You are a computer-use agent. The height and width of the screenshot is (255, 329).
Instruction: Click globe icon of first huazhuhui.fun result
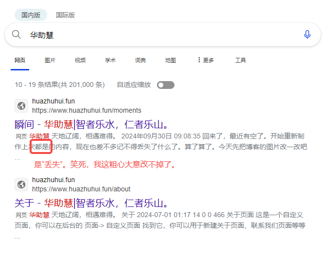point(21,106)
